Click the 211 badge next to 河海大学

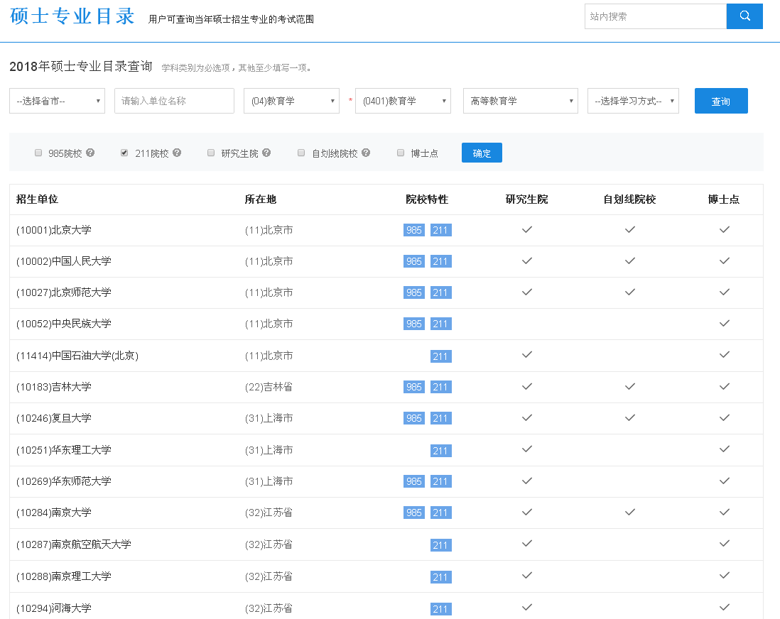coord(440,608)
